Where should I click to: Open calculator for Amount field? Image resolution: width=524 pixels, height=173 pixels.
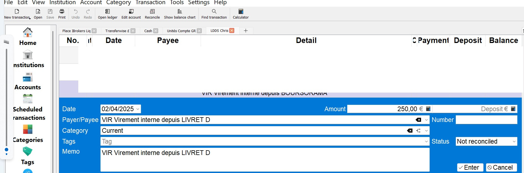pyautogui.click(x=428, y=109)
